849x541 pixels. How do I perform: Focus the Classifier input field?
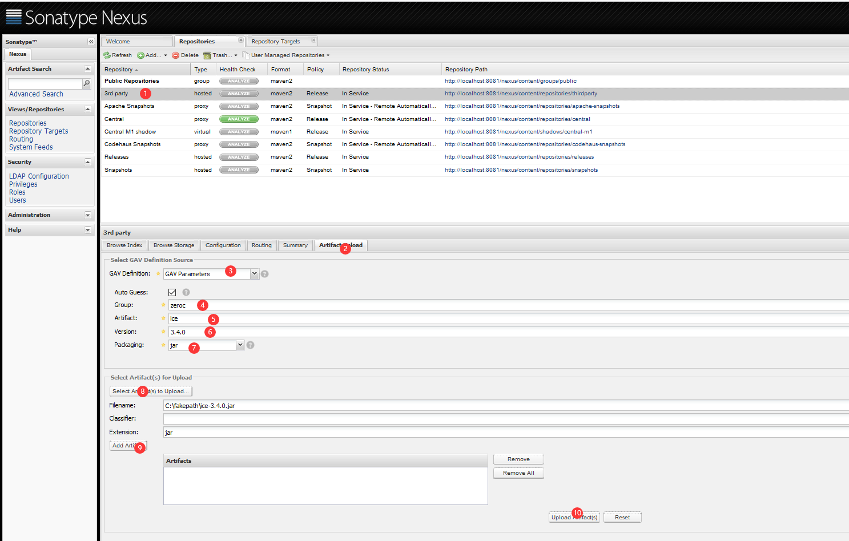(x=506, y=419)
